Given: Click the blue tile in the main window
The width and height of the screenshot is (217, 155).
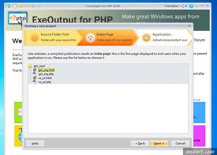Looking at the screenshot, I should (x=199, y=112).
